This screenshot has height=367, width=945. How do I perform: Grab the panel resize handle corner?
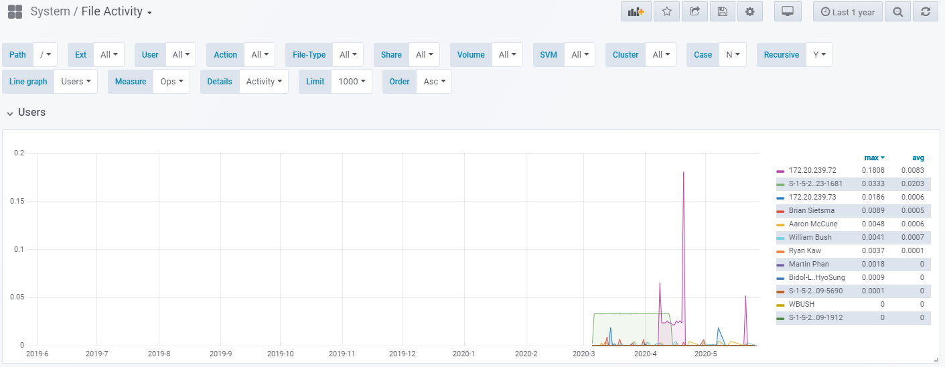[937, 360]
